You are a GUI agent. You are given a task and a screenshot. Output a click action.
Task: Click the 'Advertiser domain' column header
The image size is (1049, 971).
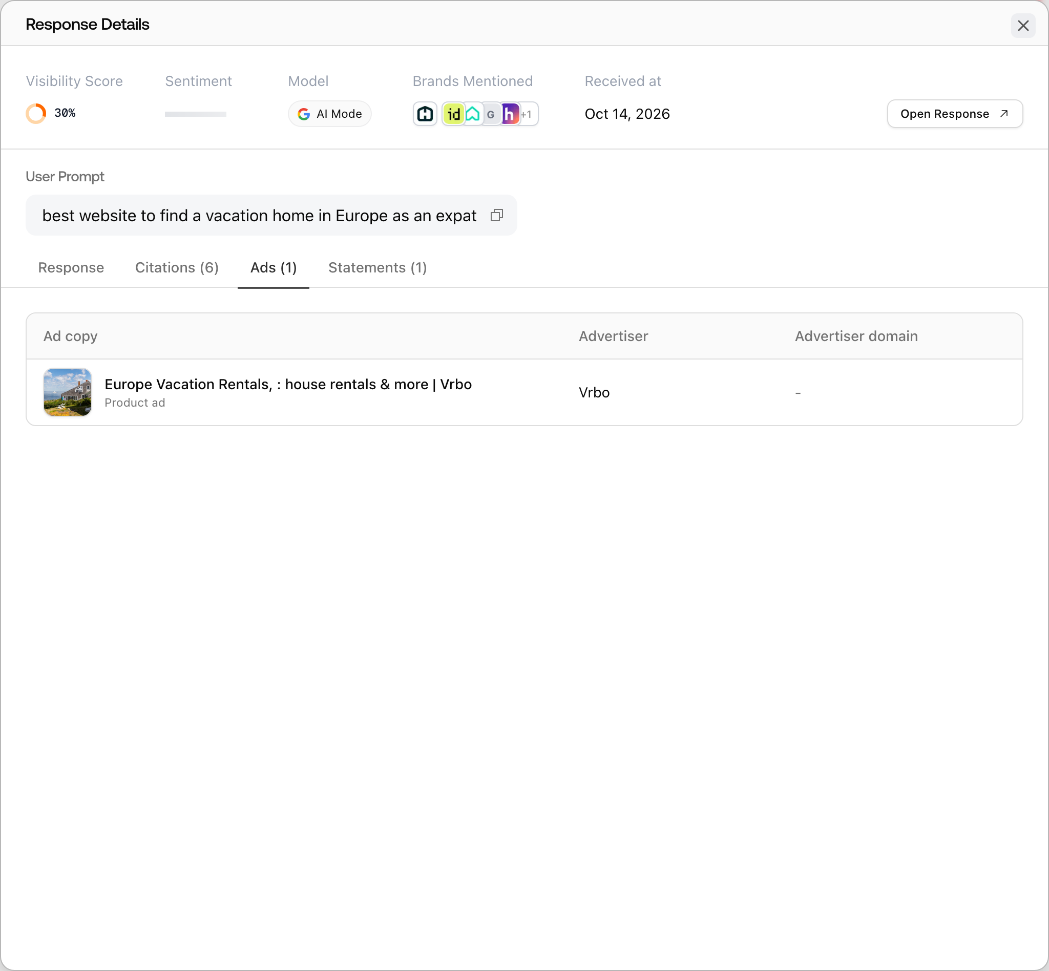click(x=855, y=336)
